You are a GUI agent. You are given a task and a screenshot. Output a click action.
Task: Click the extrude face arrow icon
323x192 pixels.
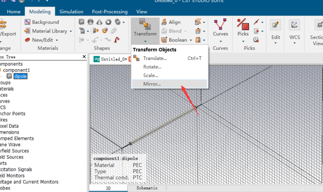tap(96, 31)
